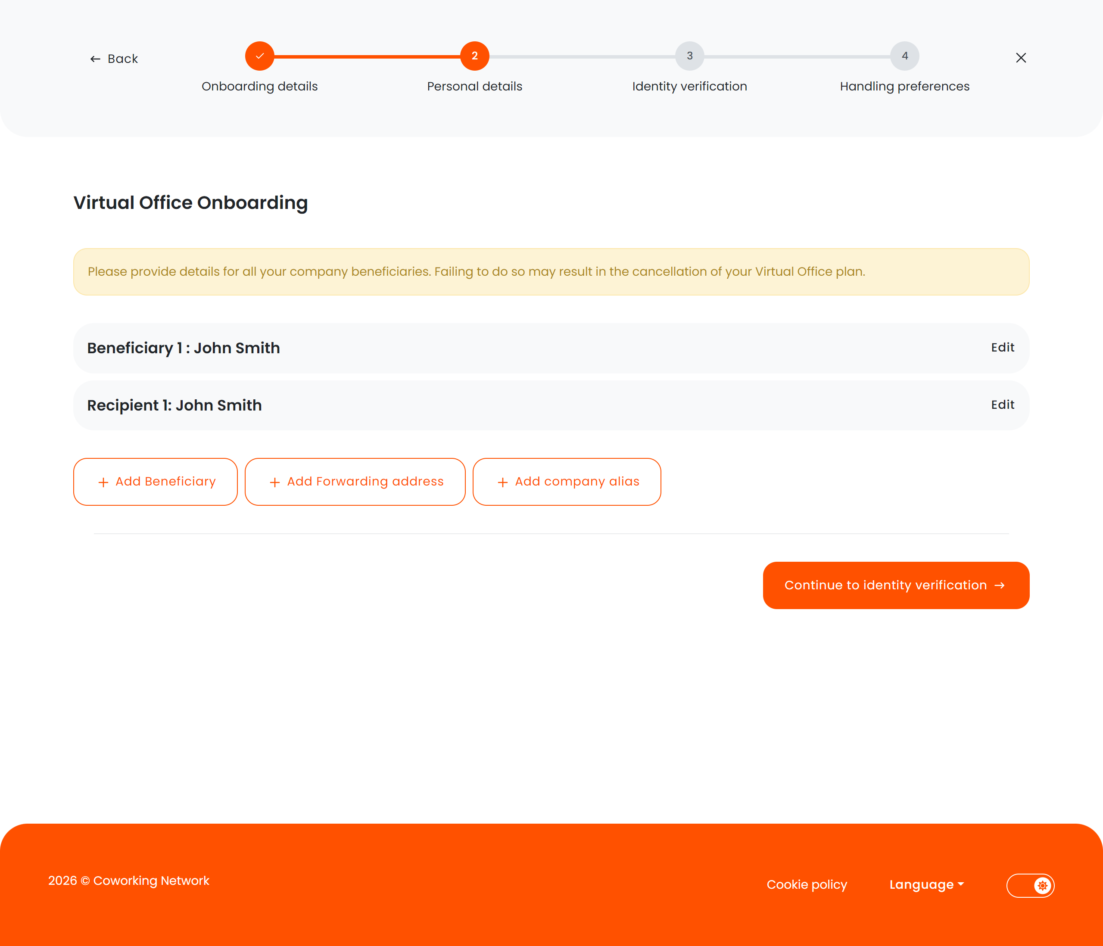Toggle the light/dark theme switch
Image resolution: width=1103 pixels, height=946 pixels.
pyautogui.click(x=1030, y=885)
